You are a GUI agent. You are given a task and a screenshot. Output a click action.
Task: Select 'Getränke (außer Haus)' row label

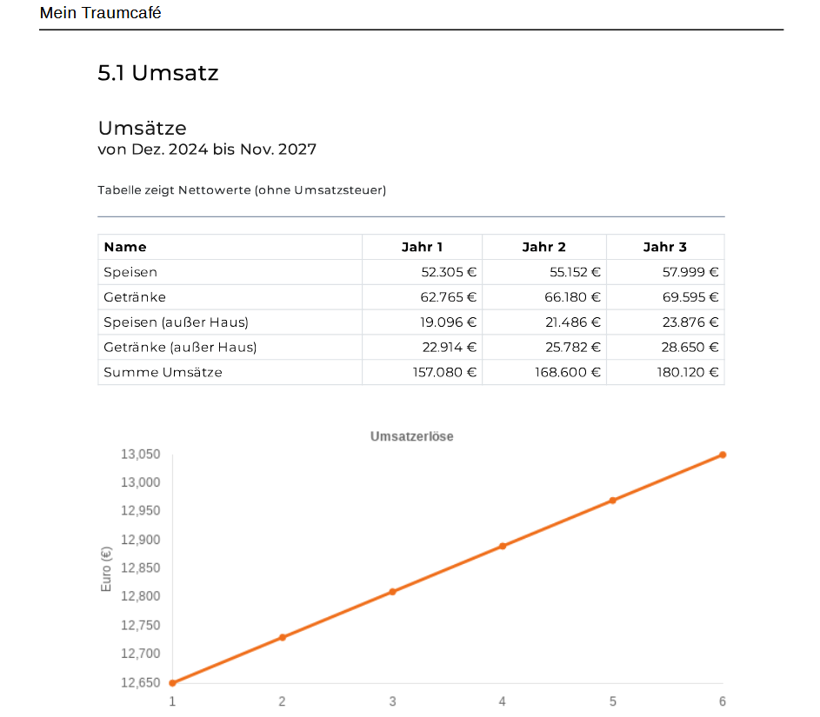click(180, 348)
